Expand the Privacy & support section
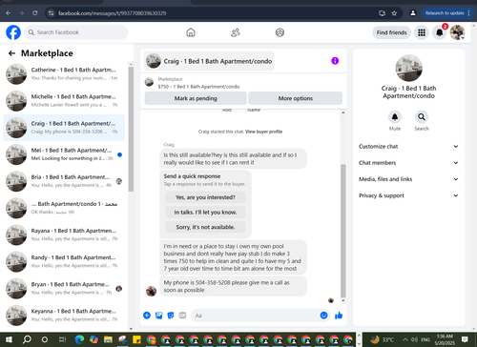This screenshot has width=477, height=347. pyautogui.click(x=408, y=195)
